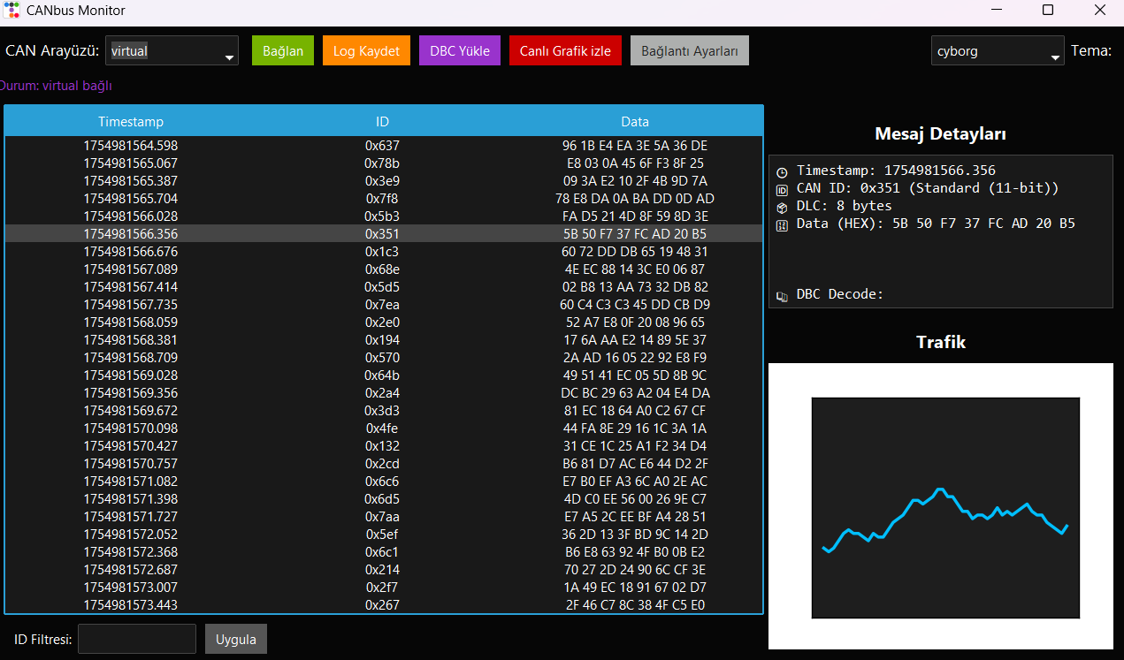Image resolution: width=1124 pixels, height=660 pixels.
Task: Click the cube icon beside DLC
Action: [x=781, y=205]
